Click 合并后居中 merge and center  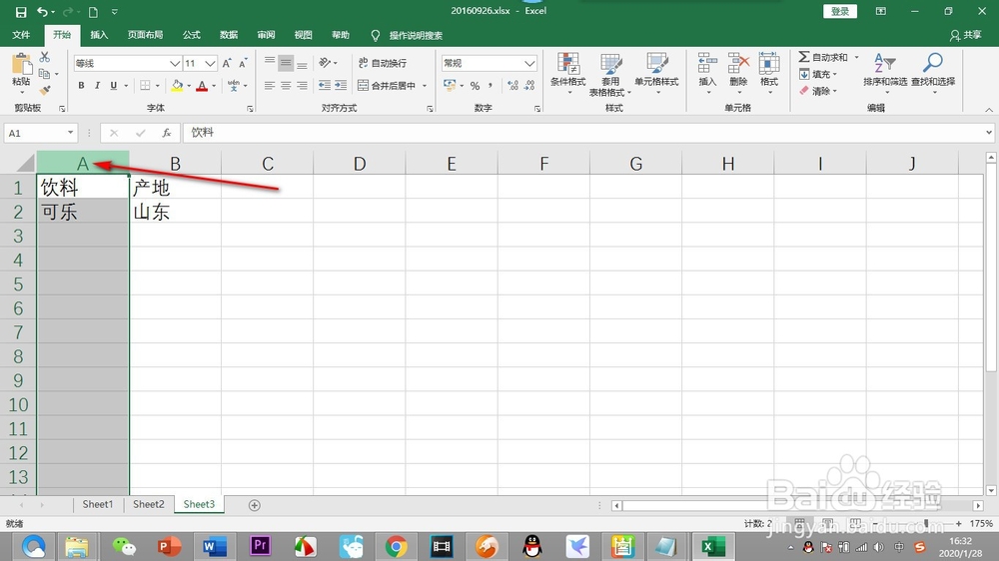pos(387,85)
